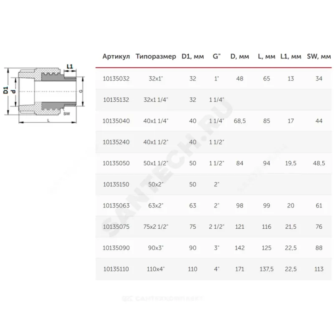Screen dimensions: 334x334
Task: Open article number 10135040
Action: (x=116, y=121)
